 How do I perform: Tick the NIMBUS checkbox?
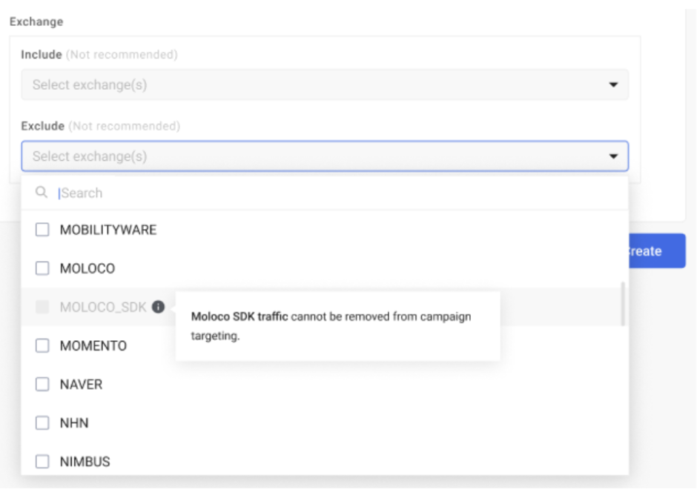pos(42,462)
